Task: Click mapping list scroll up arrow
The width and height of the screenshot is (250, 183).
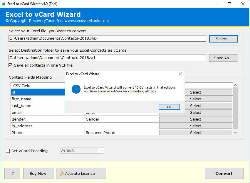Action: 235,85
